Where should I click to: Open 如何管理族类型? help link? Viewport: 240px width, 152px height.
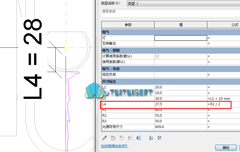tap(114, 146)
